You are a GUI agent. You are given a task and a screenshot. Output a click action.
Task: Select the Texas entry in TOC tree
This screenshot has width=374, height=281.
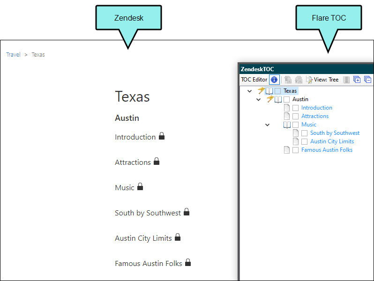point(290,91)
